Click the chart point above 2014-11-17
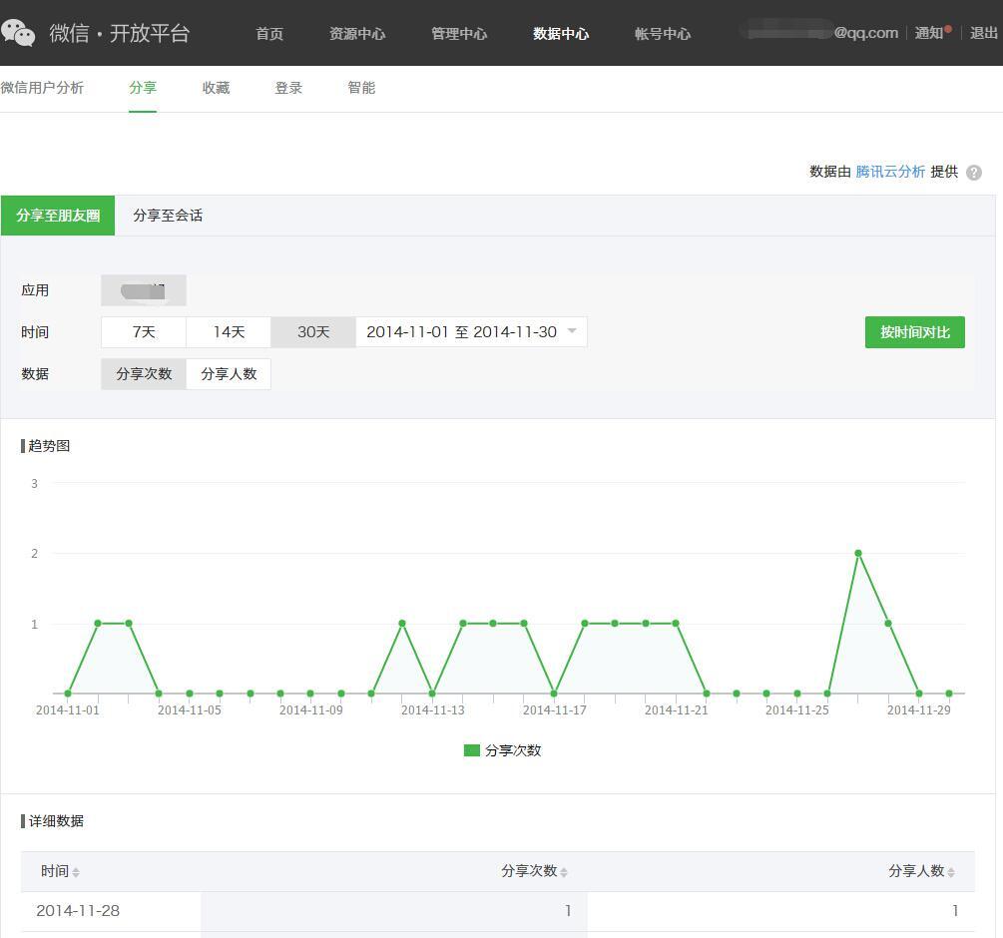The height and width of the screenshot is (938, 1003). [554, 694]
